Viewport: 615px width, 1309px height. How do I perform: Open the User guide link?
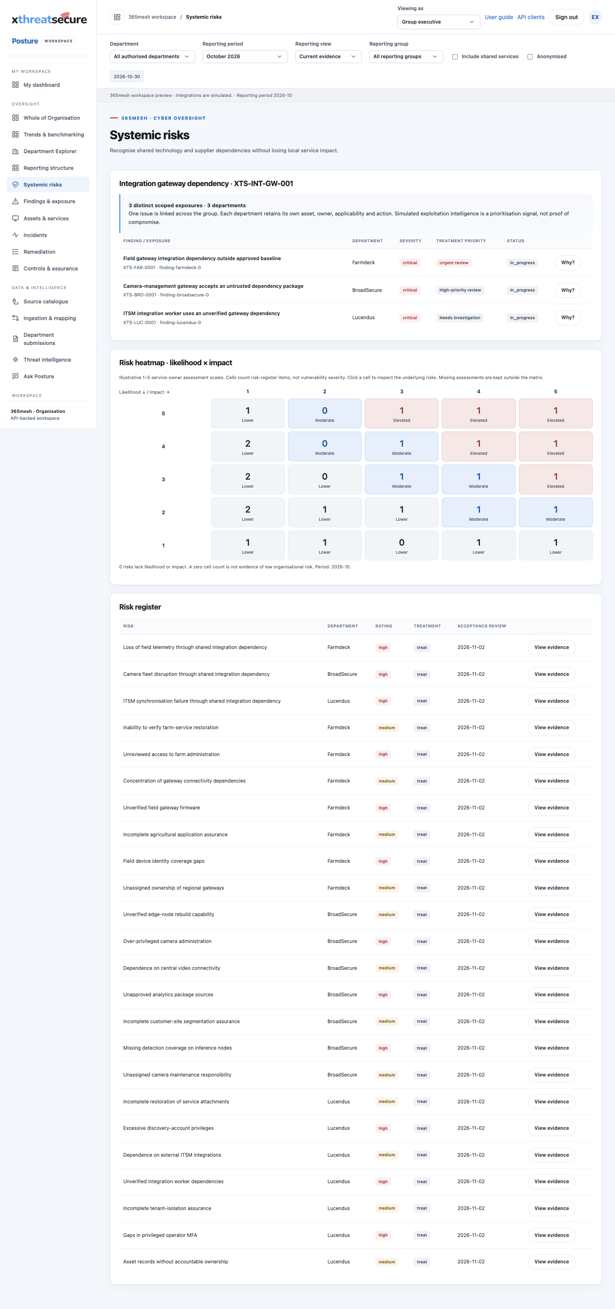click(x=499, y=17)
